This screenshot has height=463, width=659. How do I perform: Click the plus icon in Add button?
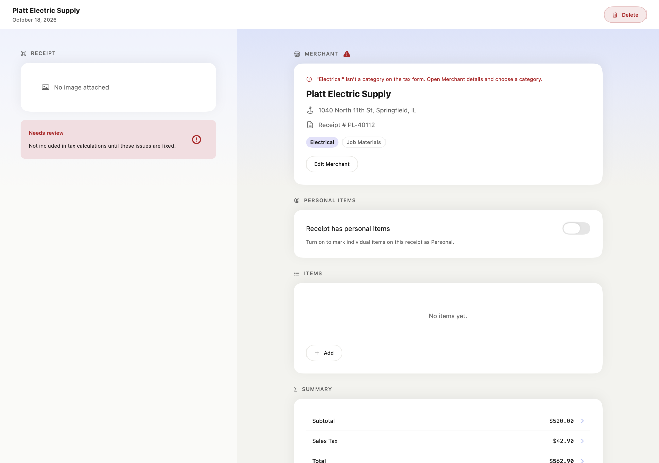click(317, 353)
